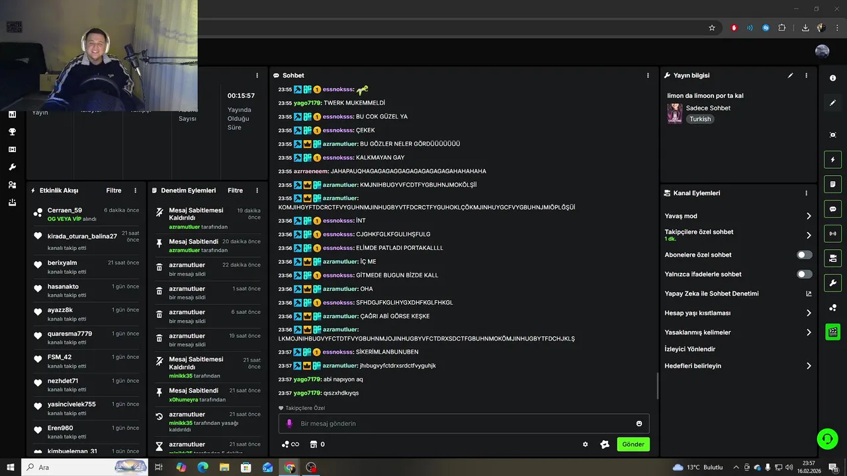Click the bottom download-tray sidebar icon
Screen dimensions: 847x476
[12, 202]
